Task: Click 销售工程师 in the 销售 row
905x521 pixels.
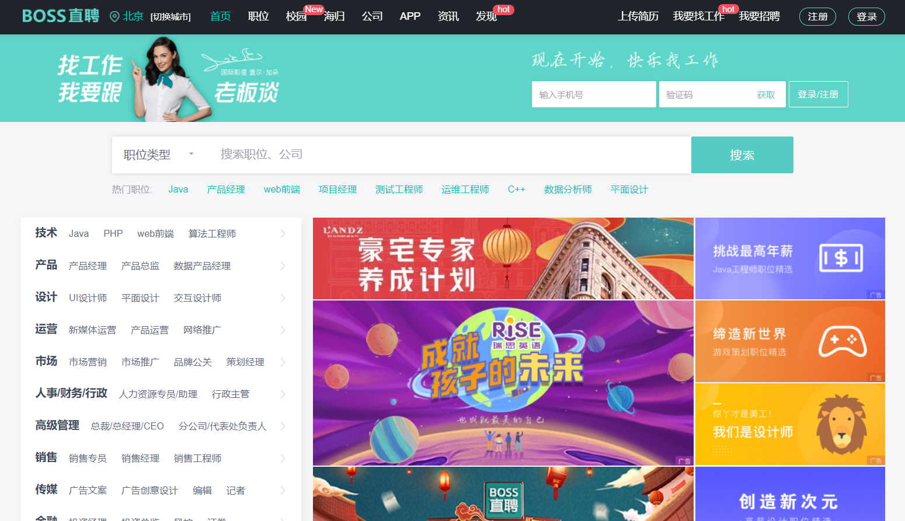Action: (x=197, y=459)
